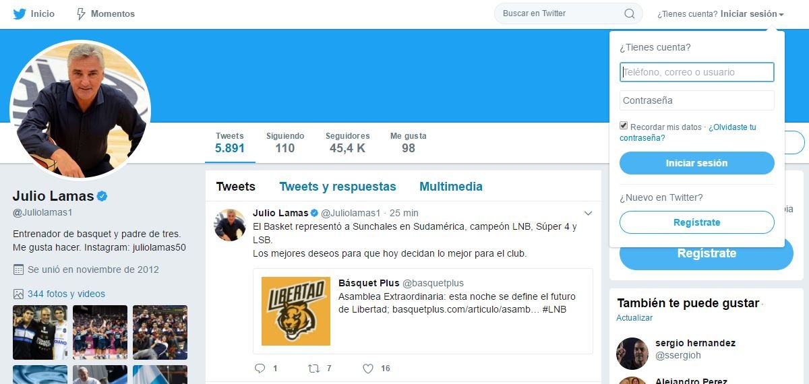Collapse the Iniciar sesión dropdown arrow

[x=781, y=14]
